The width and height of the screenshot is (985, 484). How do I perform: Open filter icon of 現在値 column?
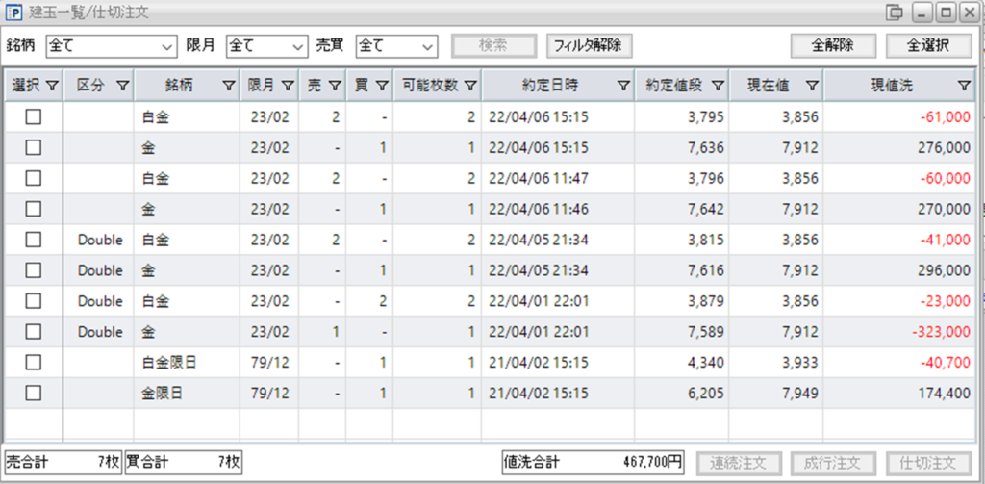coord(812,86)
